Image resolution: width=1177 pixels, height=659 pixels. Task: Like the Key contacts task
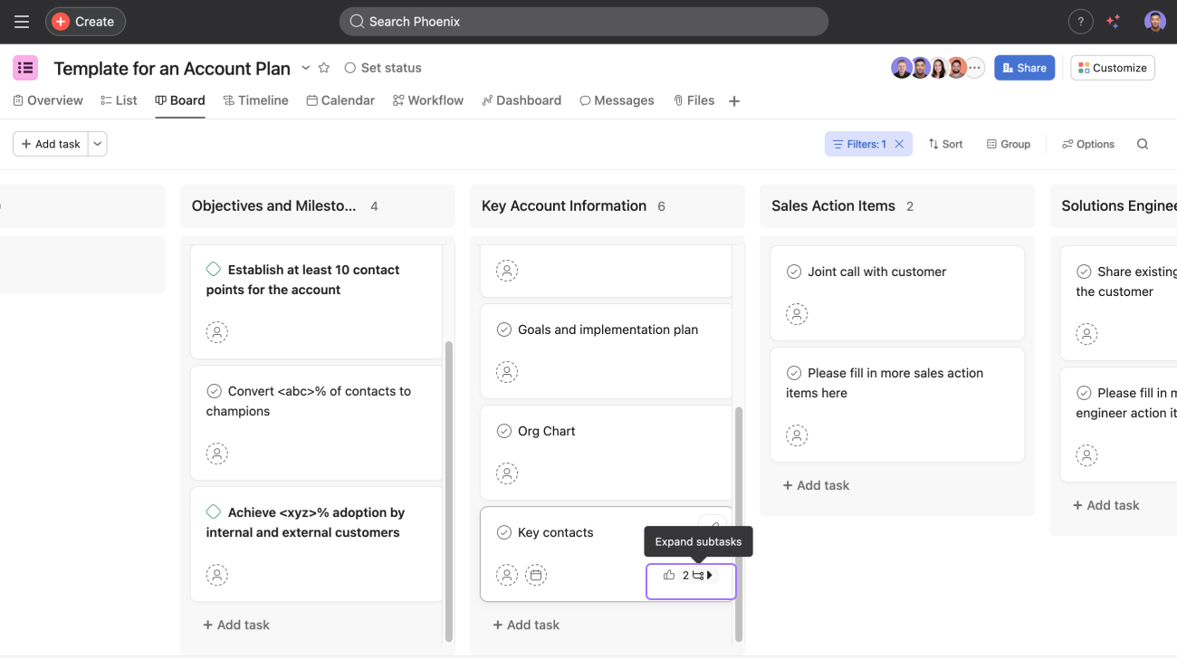point(669,575)
